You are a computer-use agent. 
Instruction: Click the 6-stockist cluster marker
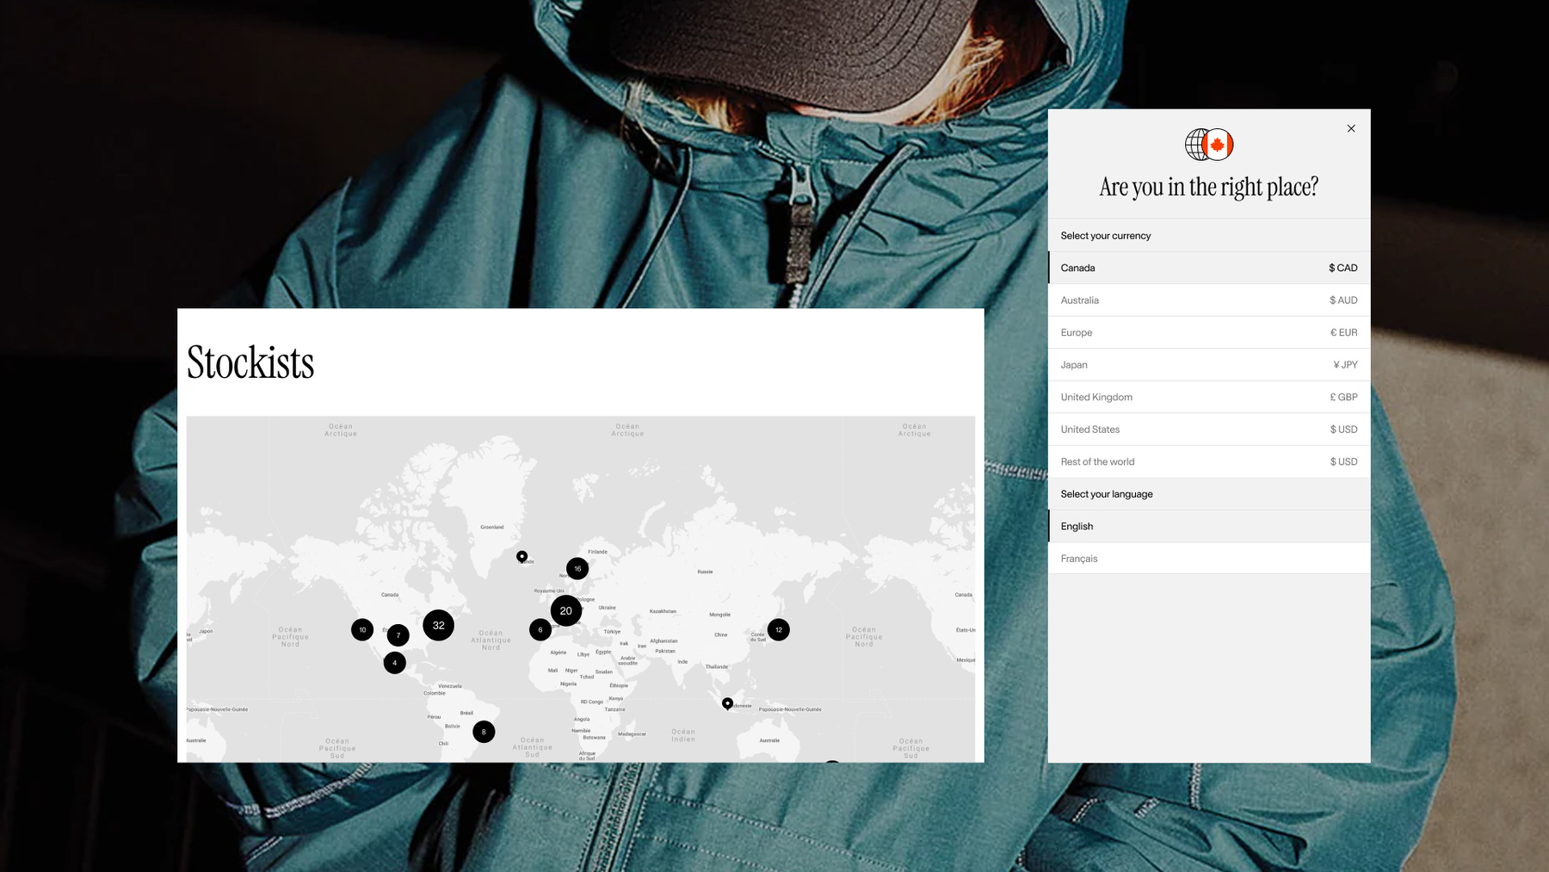tap(540, 629)
